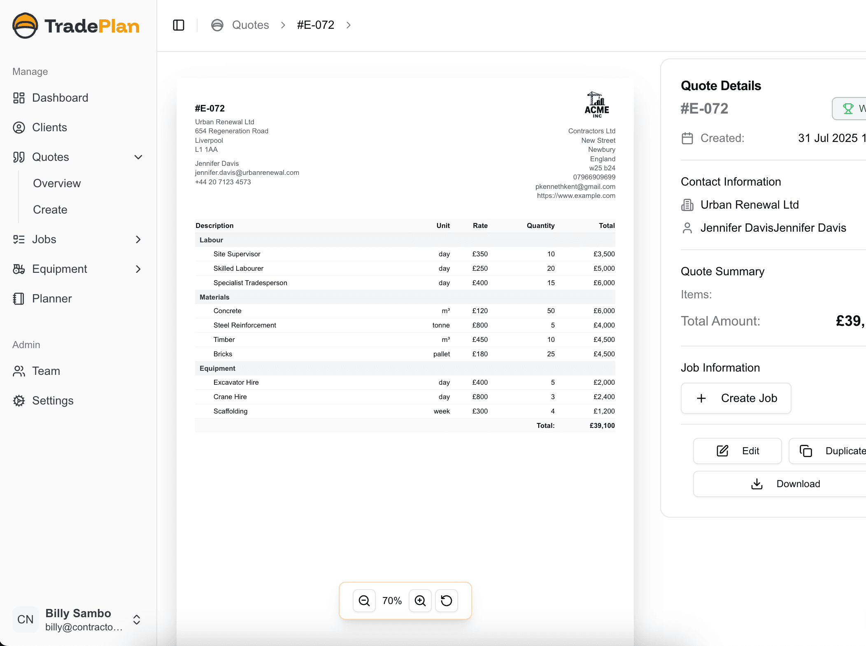Click the 70% zoom level control
The width and height of the screenshot is (866, 646).
pyautogui.click(x=392, y=601)
